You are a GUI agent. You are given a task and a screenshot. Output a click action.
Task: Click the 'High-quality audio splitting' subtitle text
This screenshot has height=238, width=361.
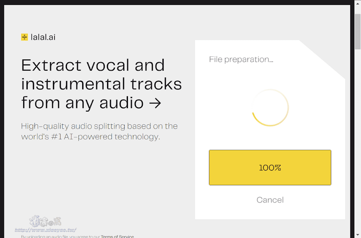pos(99,131)
